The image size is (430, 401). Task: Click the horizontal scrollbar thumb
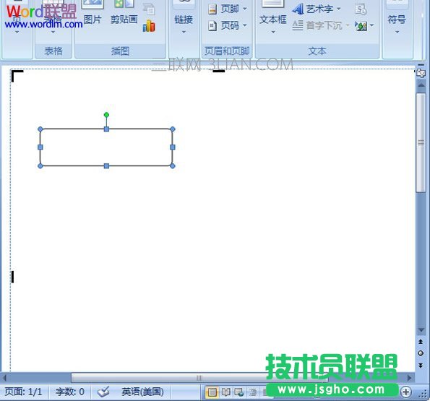[x=199, y=378]
